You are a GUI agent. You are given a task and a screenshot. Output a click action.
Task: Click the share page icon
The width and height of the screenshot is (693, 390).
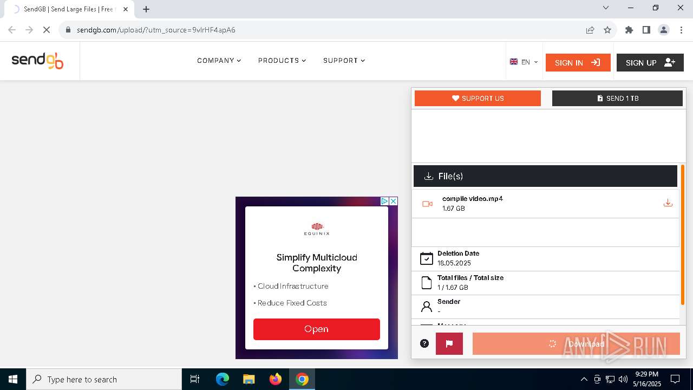590,30
